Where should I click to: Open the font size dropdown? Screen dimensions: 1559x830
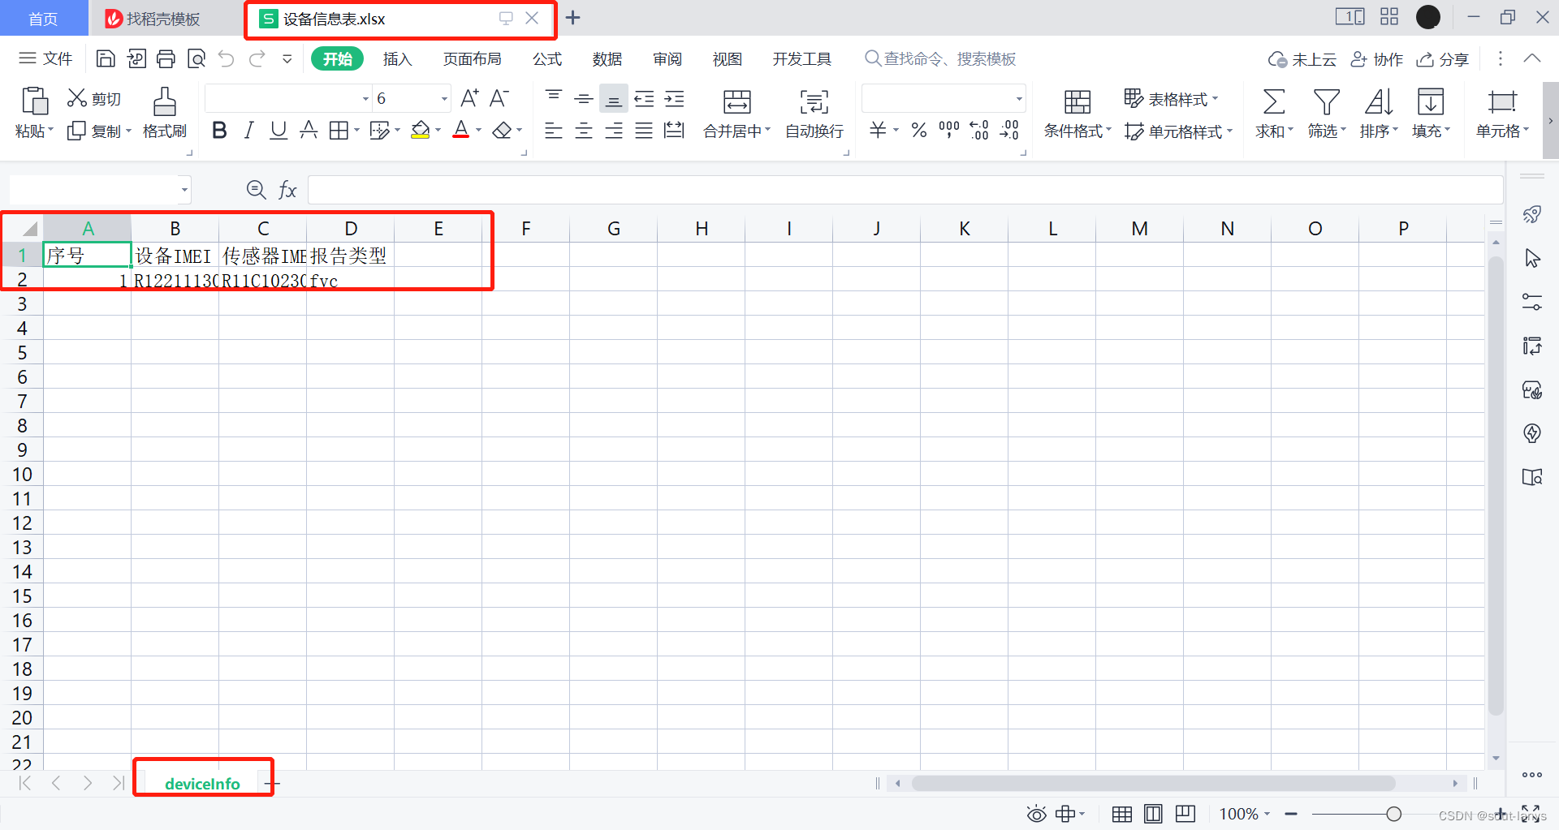[x=444, y=99]
